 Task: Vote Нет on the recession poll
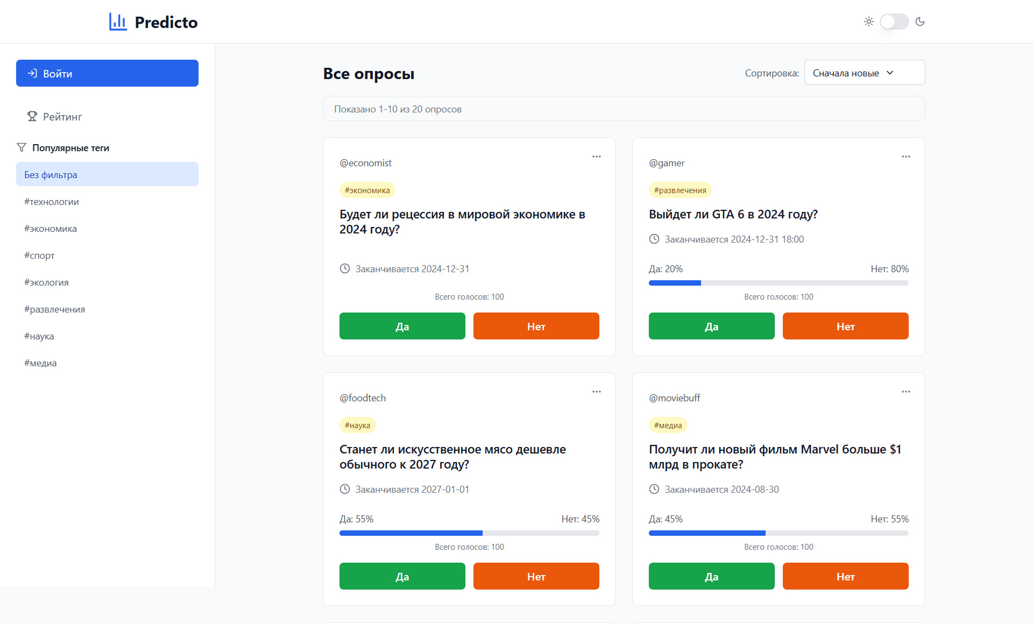pyautogui.click(x=536, y=326)
